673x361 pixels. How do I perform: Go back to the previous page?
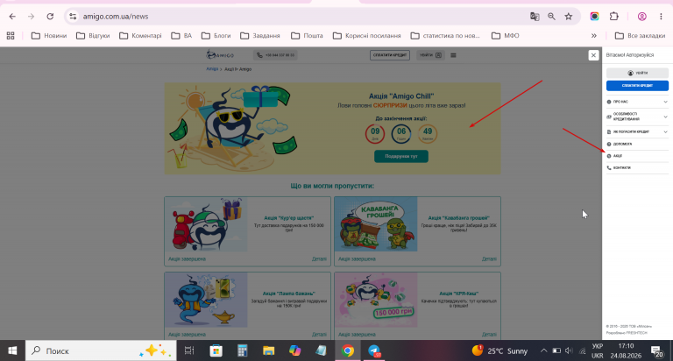tap(12, 17)
